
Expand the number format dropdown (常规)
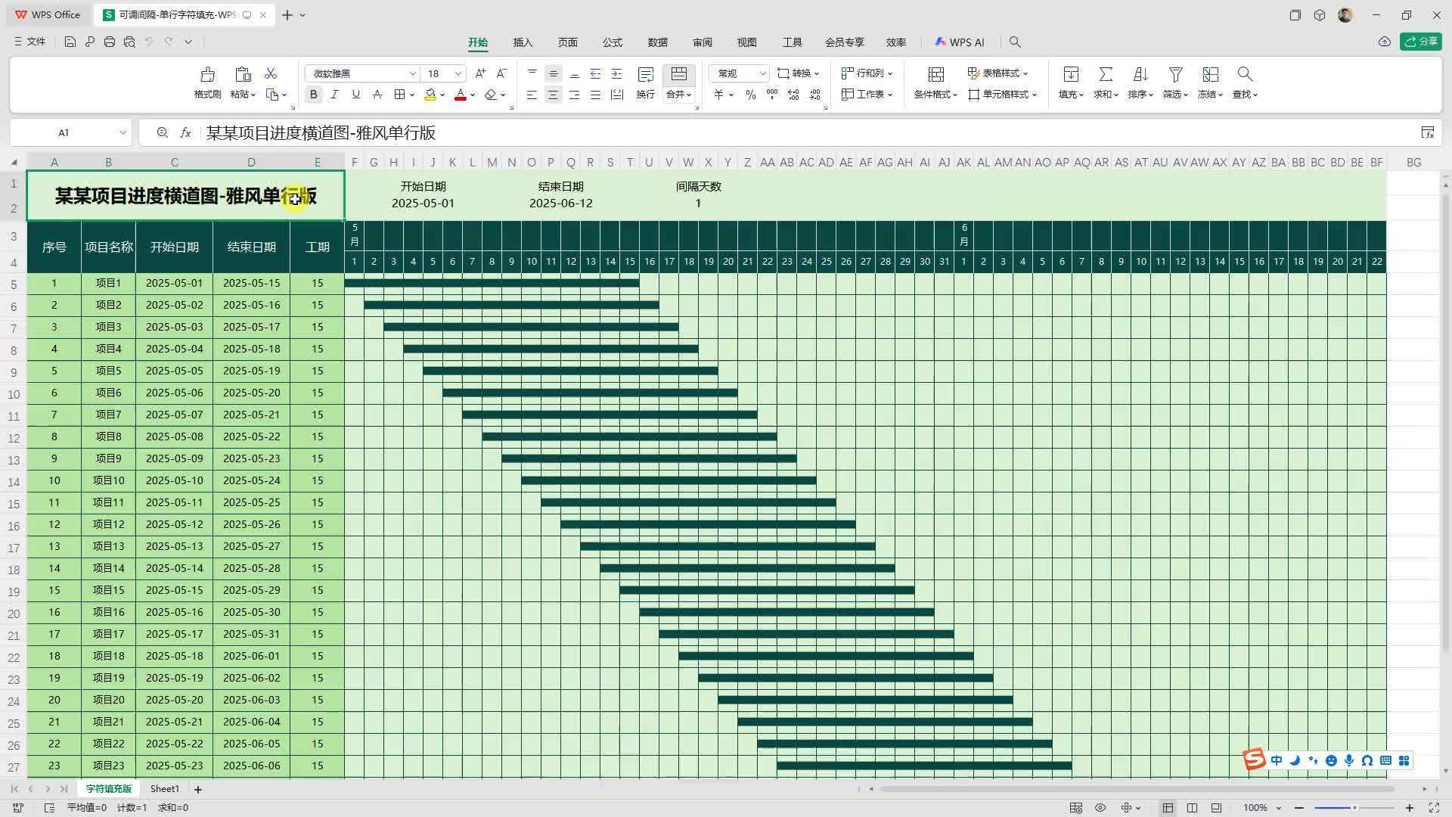click(762, 73)
